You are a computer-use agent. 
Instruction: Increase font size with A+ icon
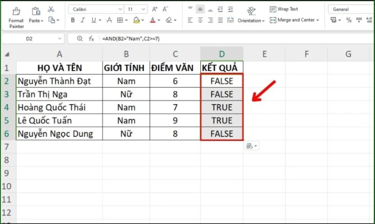click(x=155, y=9)
